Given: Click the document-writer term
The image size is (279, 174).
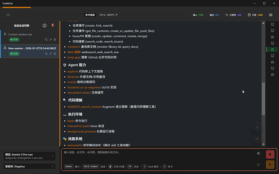Looking at the screenshot, I should click(x=79, y=92).
